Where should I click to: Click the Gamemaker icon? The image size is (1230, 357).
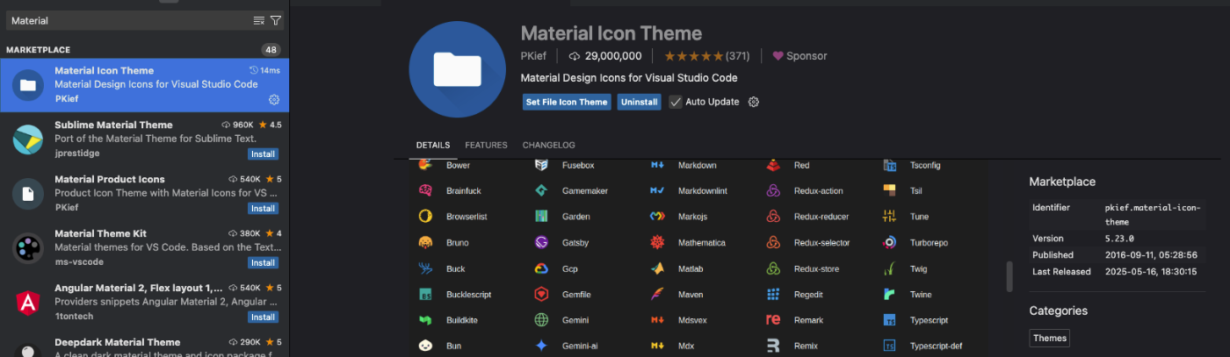pyautogui.click(x=541, y=190)
